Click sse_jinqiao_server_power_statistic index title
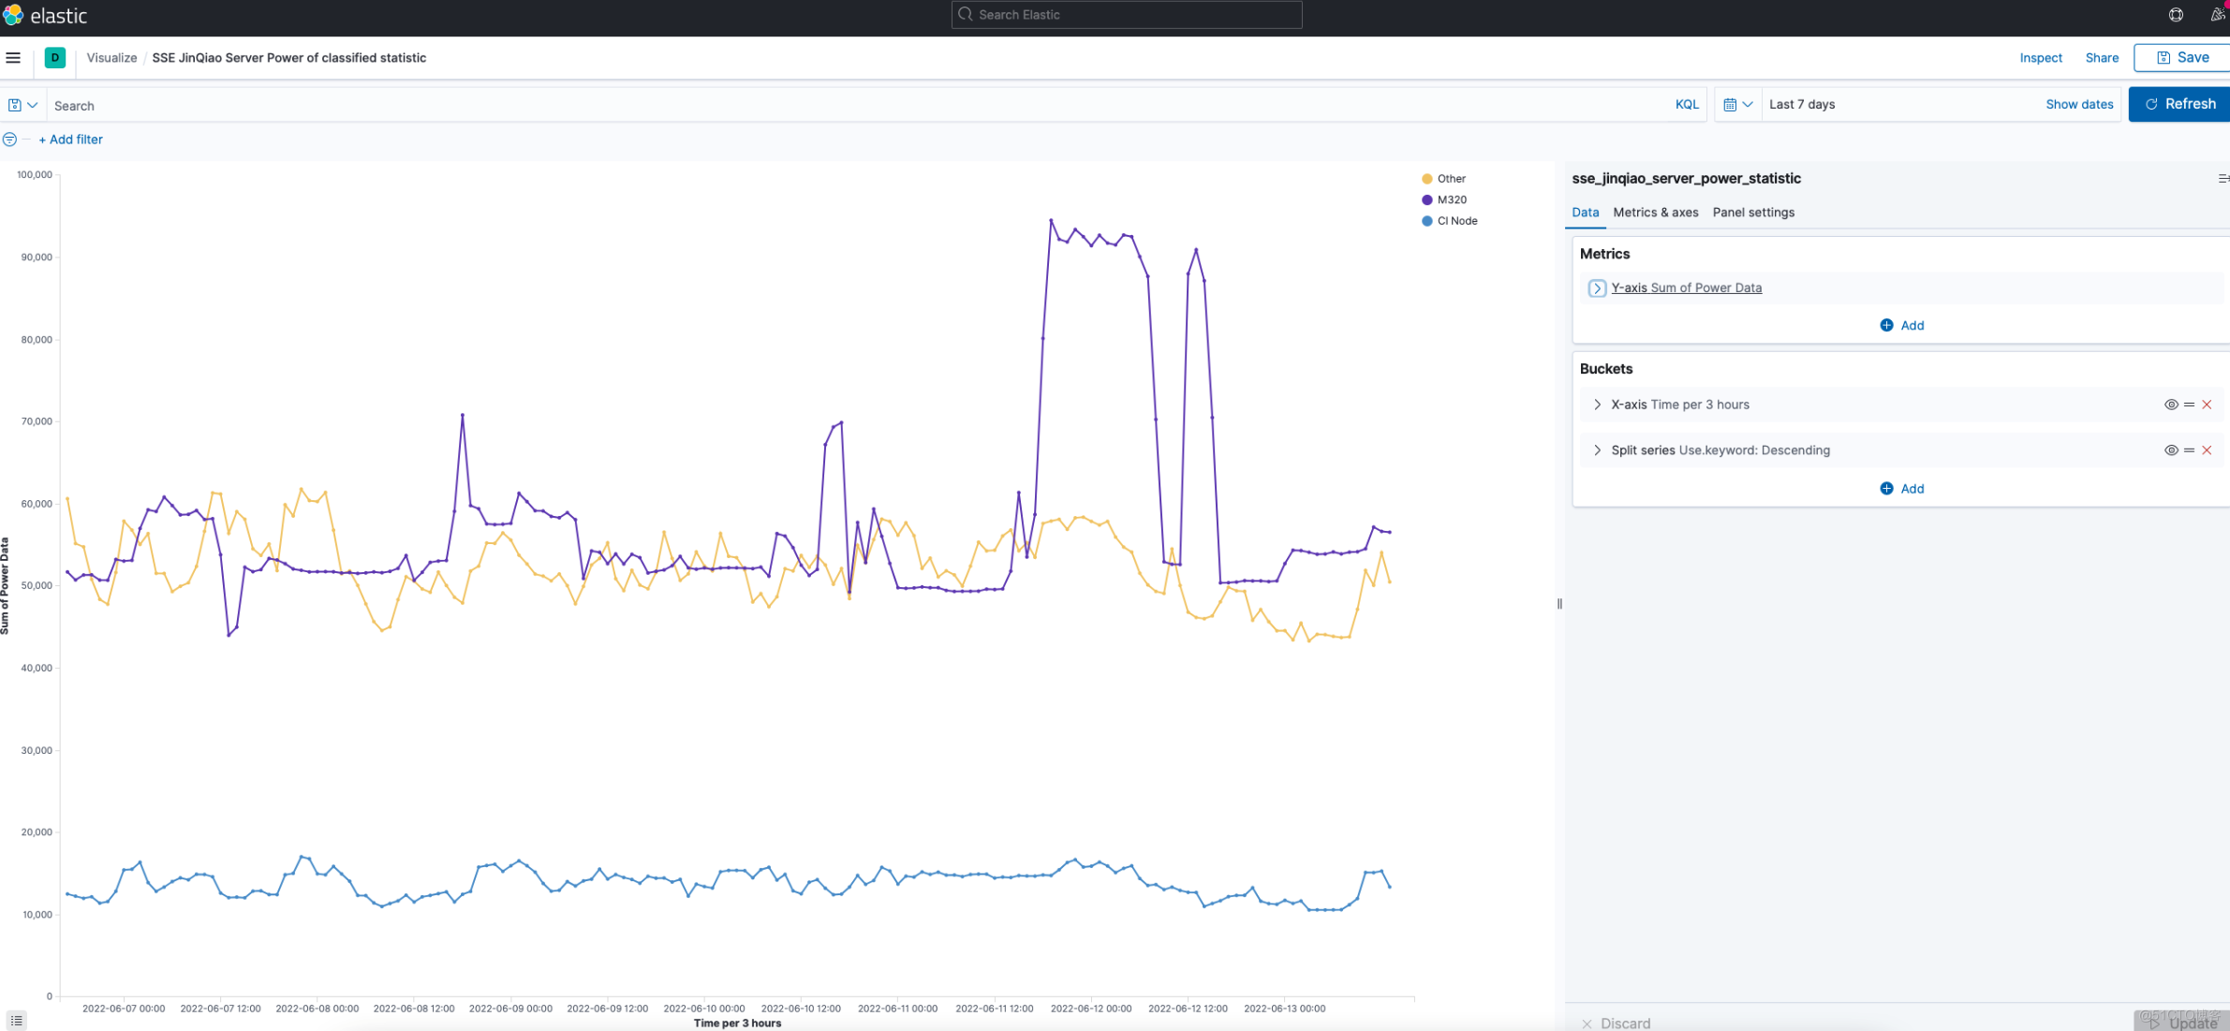The width and height of the screenshot is (2230, 1031). (x=1686, y=179)
